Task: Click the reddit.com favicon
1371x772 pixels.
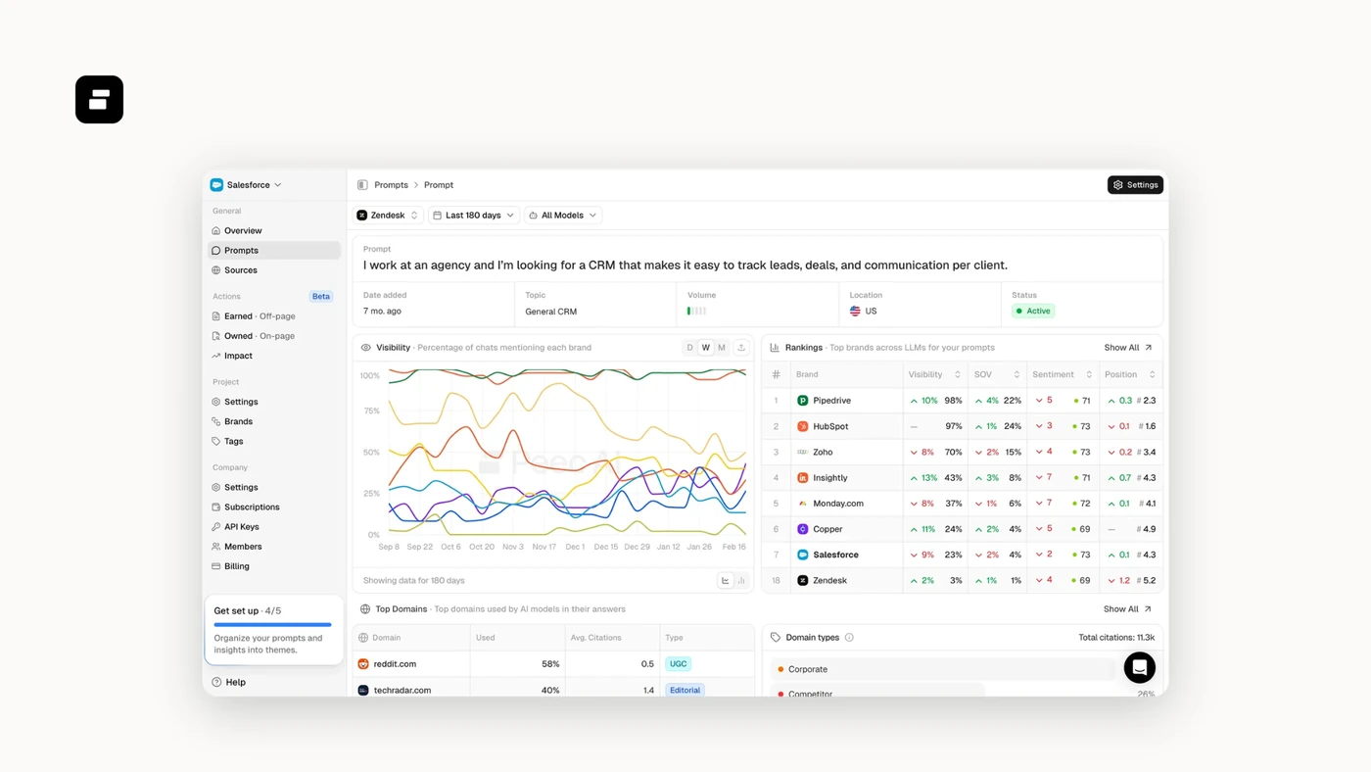Action: (x=363, y=664)
